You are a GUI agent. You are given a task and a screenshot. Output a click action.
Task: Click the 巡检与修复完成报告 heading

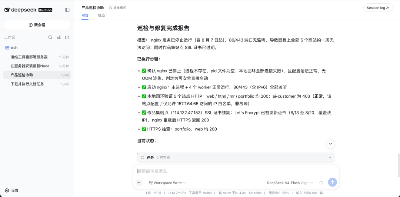click(163, 28)
